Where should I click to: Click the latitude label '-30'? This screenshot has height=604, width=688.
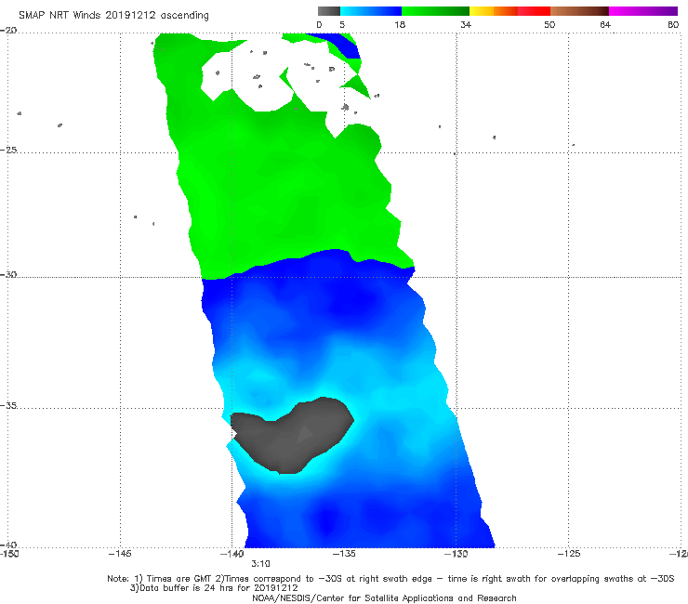(x=8, y=274)
